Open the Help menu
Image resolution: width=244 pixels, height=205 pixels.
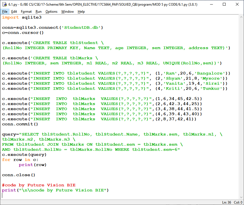click(81, 12)
